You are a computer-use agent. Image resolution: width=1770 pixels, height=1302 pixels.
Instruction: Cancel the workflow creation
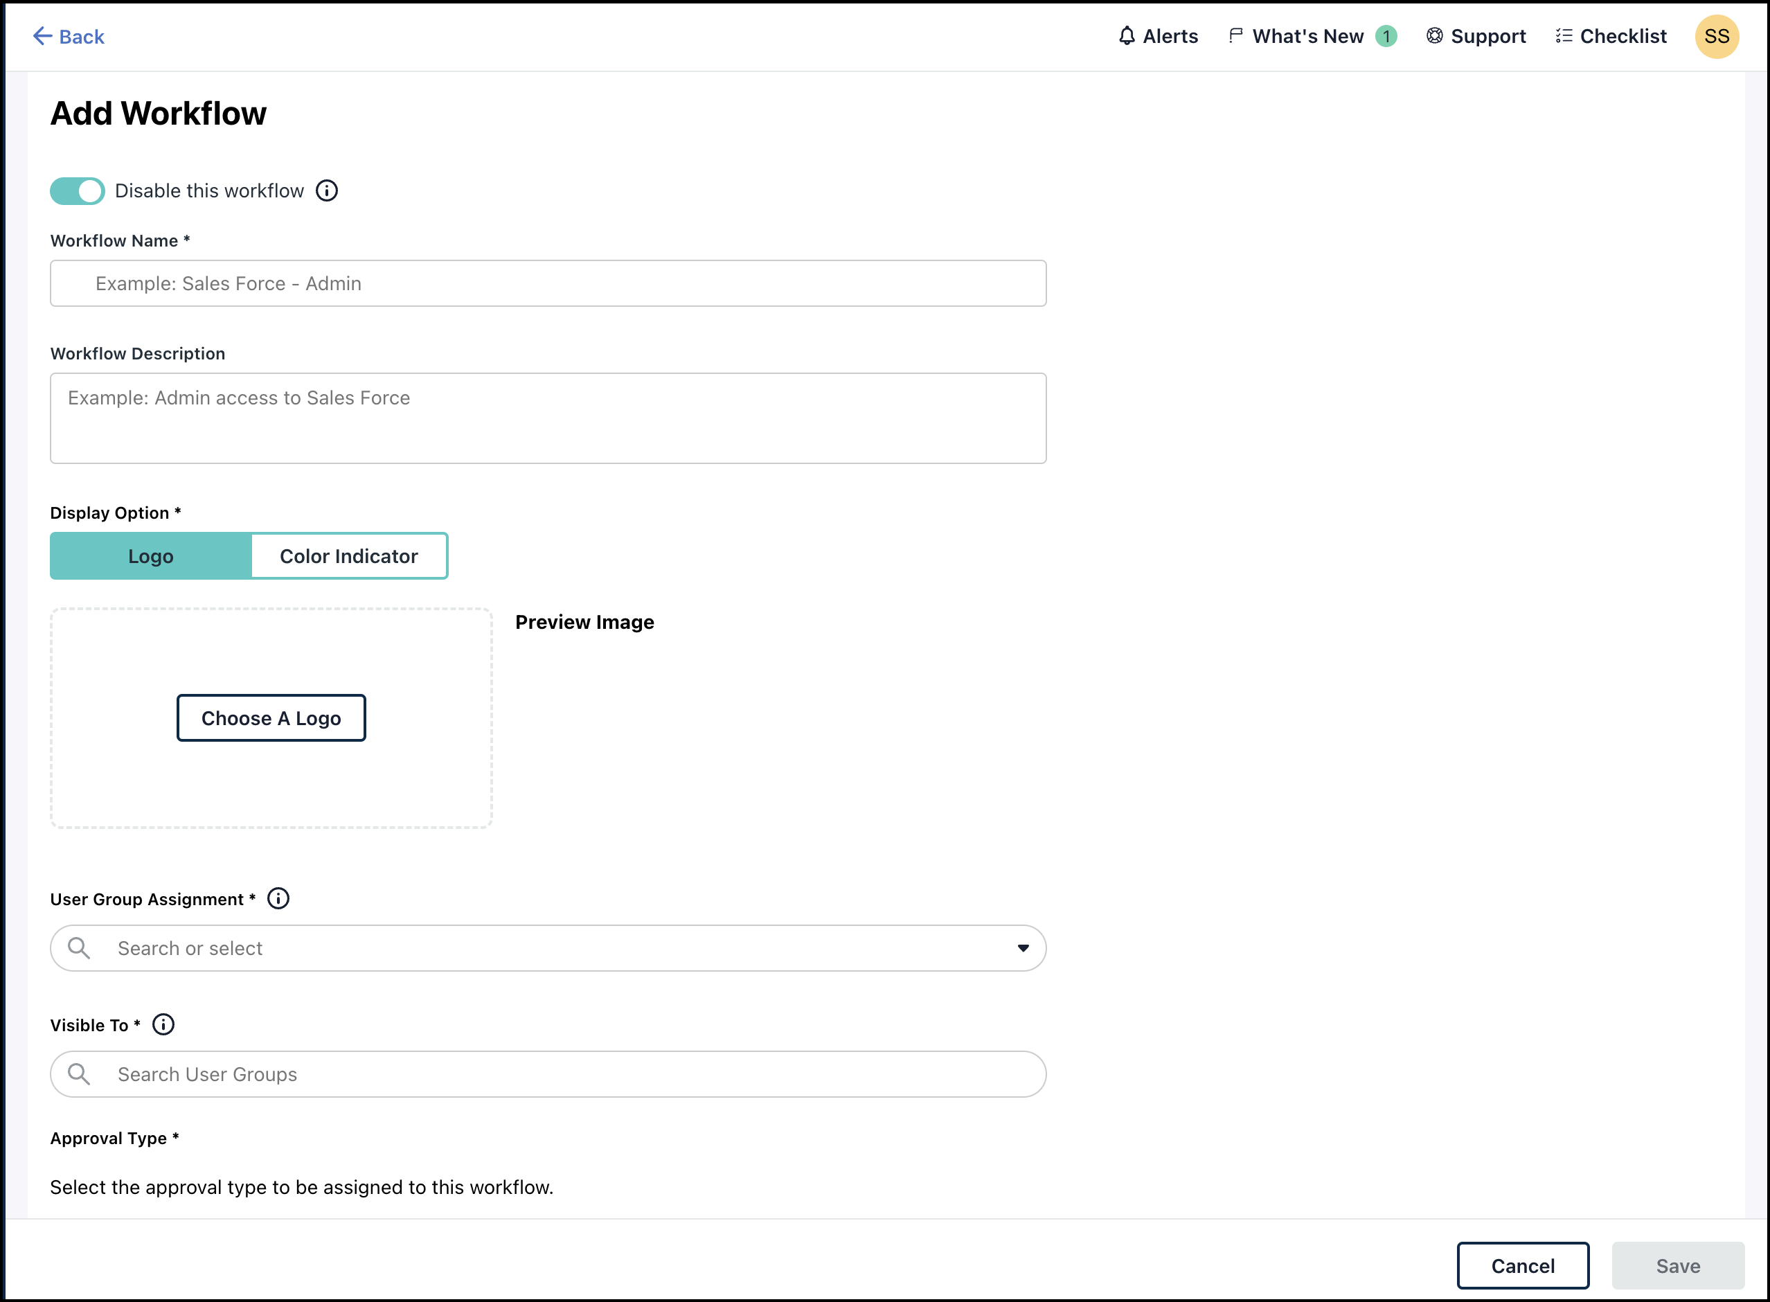pyautogui.click(x=1523, y=1266)
